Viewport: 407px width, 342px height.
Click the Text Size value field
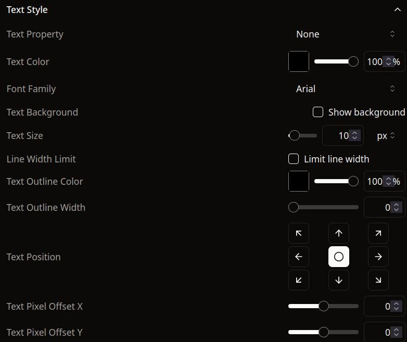(342, 135)
